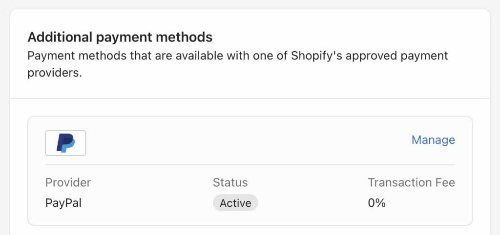Click the divider below the section description

click(x=250, y=98)
